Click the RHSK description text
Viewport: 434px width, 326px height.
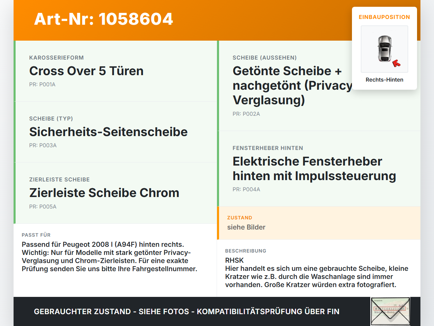317,273
